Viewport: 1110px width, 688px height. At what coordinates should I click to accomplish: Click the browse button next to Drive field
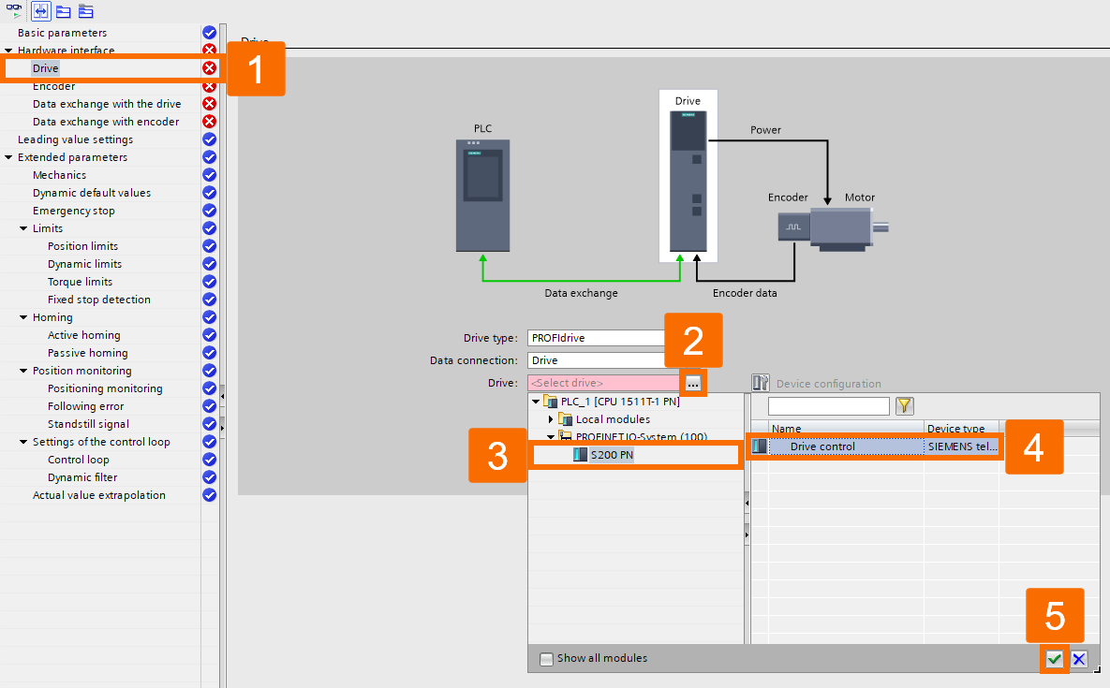694,382
